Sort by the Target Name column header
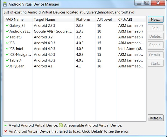The height and width of the screenshot is (137, 168). 53,19
